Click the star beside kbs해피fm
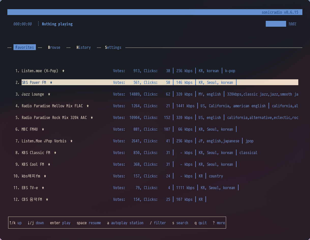This screenshot has height=240, width=310. [45, 176]
